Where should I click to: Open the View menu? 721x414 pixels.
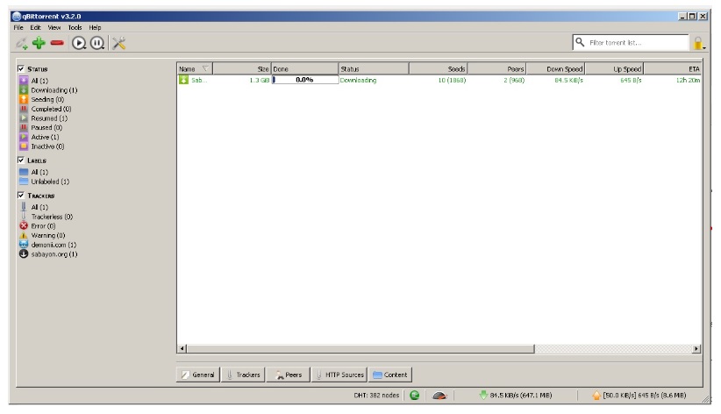(54, 27)
